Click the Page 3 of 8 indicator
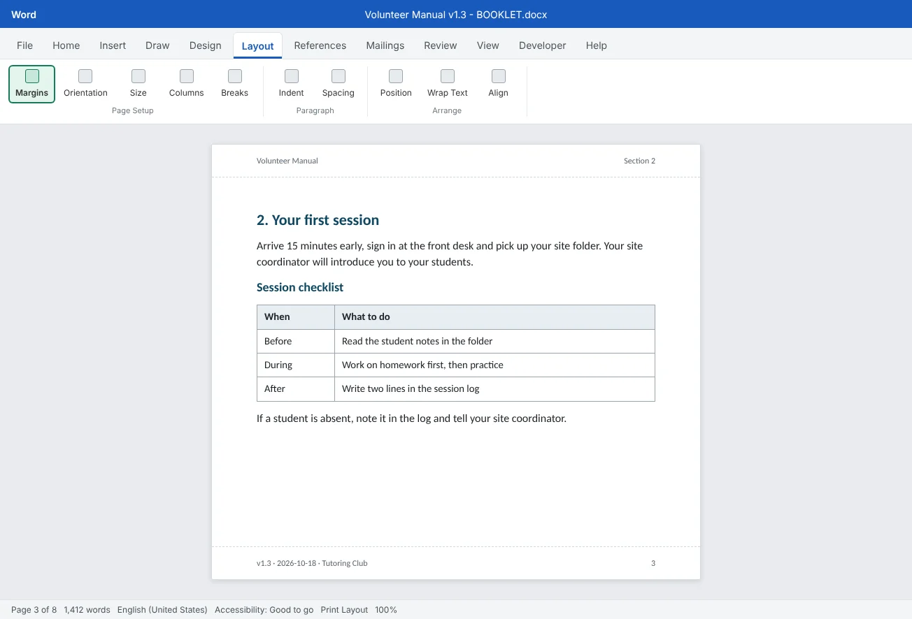 34,610
